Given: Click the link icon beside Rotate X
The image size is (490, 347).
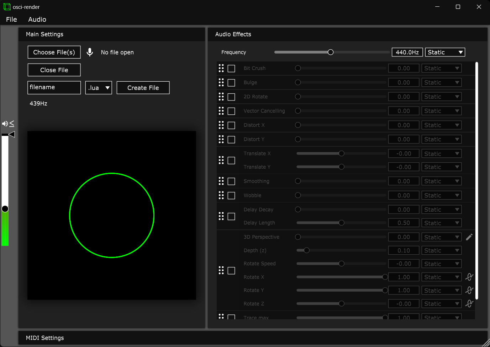Looking at the screenshot, I should (x=469, y=277).
